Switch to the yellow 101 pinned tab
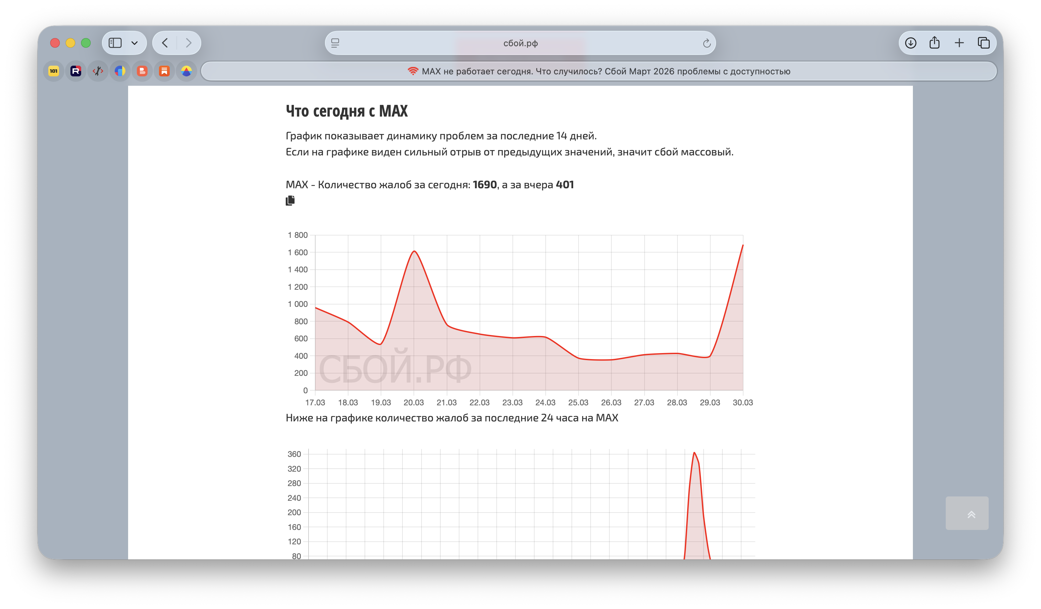 (x=54, y=71)
